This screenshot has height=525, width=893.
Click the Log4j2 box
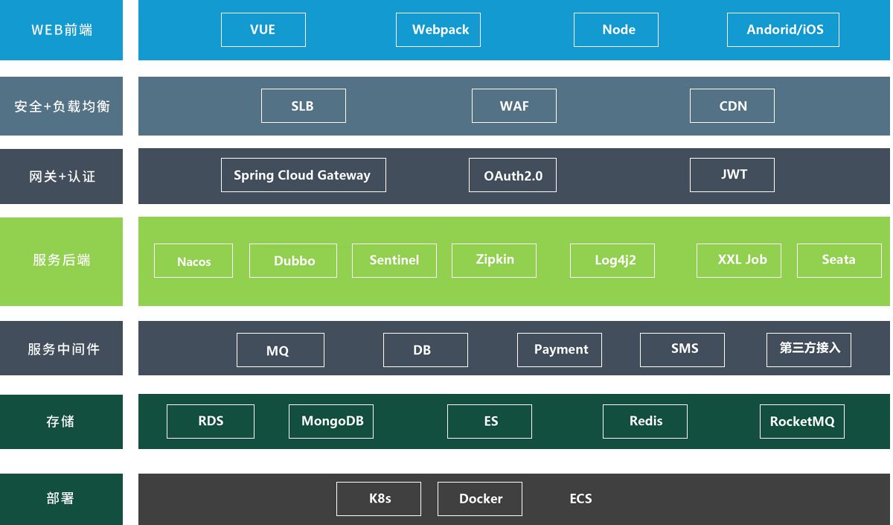click(x=612, y=261)
